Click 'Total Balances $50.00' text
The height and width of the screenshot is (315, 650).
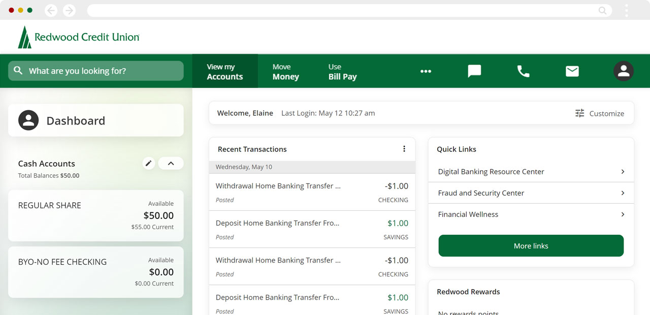point(49,175)
